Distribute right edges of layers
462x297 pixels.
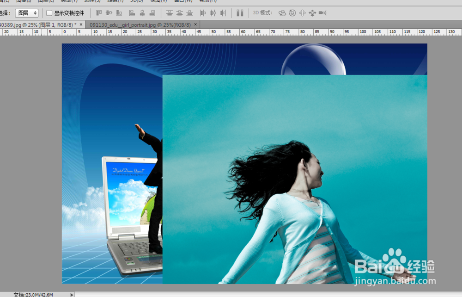[223, 13]
